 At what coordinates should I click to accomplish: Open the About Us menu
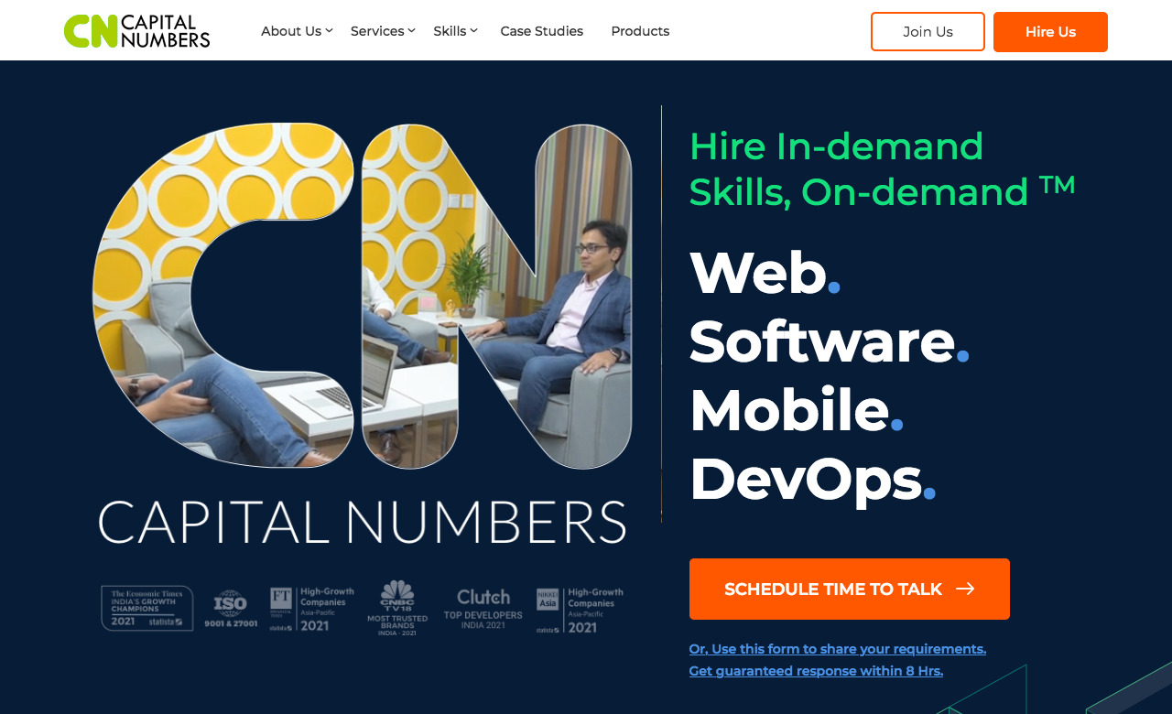pos(291,31)
